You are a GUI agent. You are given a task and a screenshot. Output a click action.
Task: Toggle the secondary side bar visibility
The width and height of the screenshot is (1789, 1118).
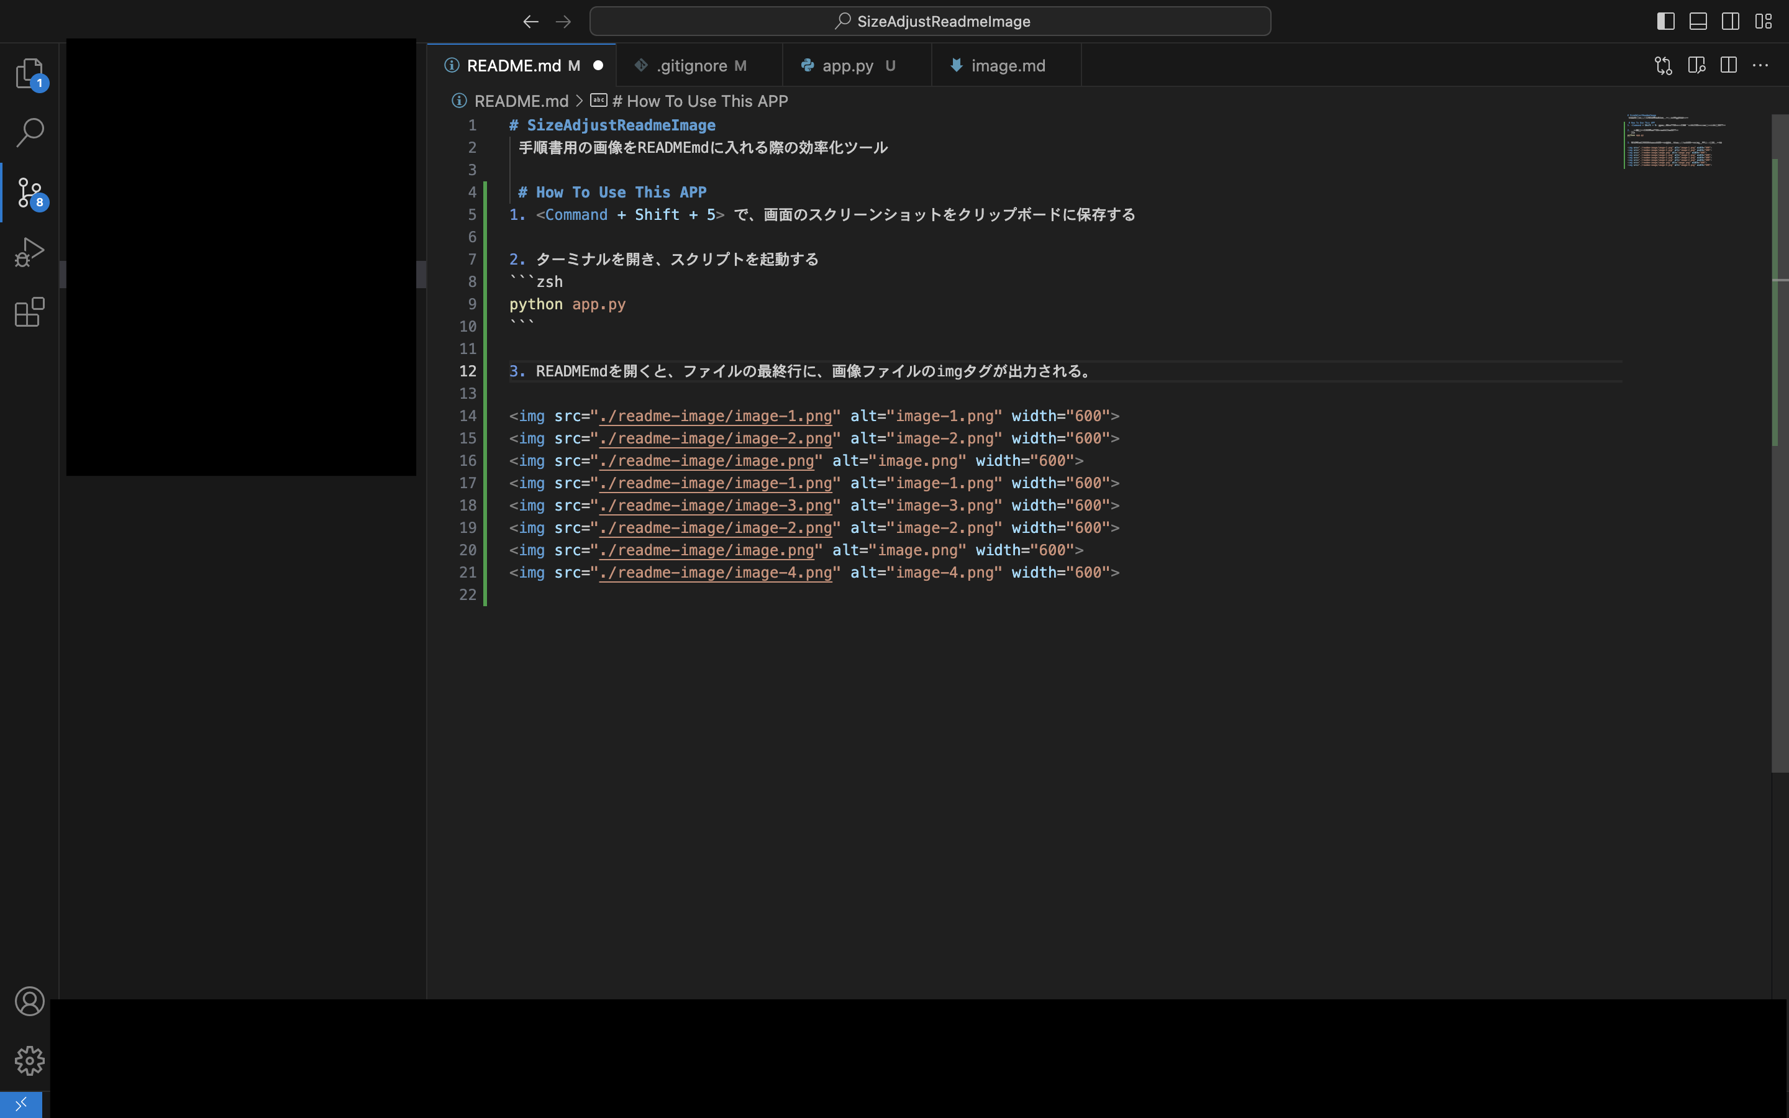click(1731, 22)
